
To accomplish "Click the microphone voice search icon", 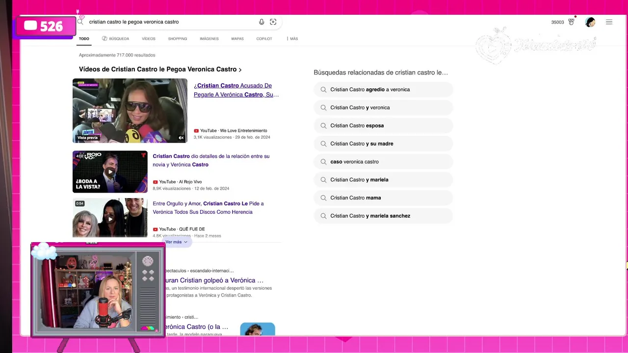I will [x=262, y=22].
